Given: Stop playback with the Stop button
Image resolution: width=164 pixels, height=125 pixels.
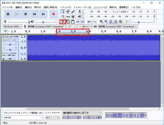Looking at the screenshot, I should click(x=25, y=14).
